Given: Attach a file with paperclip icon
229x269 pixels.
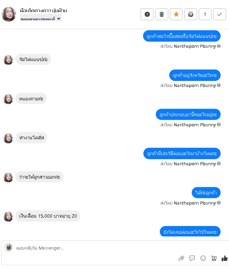Looking at the screenshot, I should pos(181,258).
